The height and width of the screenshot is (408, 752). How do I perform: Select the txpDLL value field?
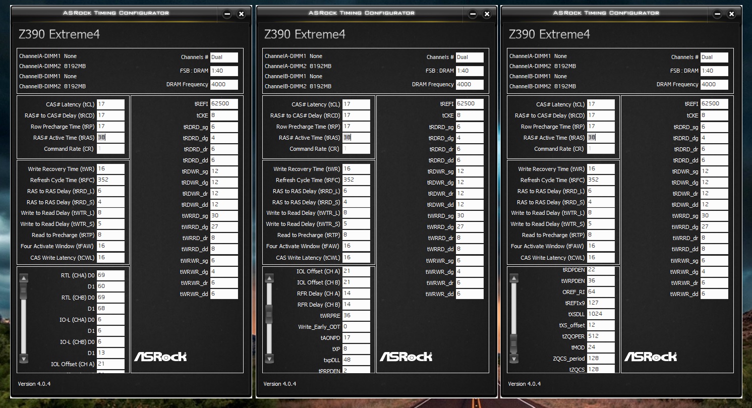pos(356,360)
